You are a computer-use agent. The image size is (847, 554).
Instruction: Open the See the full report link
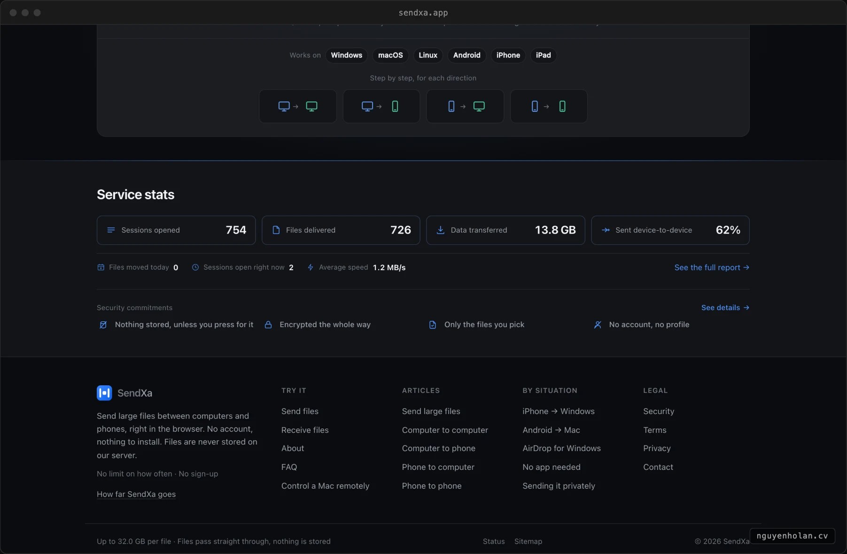[x=712, y=267]
